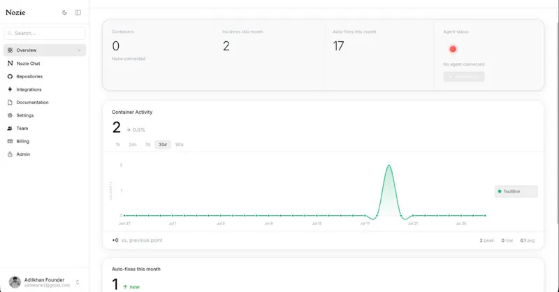This screenshot has height=292, width=559.
Task: Click the search magnifier icon
Action: point(10,33)
